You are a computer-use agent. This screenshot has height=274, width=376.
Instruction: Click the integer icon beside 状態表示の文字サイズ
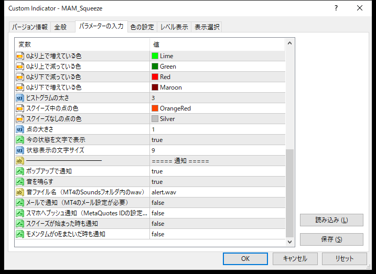tap(20, 150)
